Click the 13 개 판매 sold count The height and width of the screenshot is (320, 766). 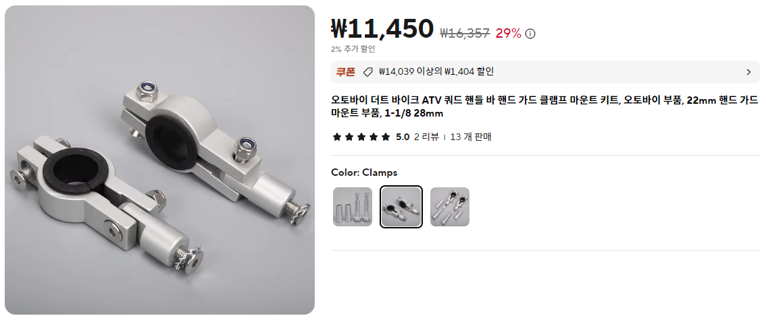(471, 137)
